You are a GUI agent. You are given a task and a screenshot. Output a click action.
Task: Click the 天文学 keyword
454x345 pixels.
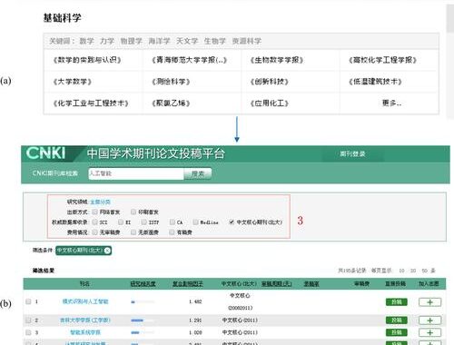[187, 41]
